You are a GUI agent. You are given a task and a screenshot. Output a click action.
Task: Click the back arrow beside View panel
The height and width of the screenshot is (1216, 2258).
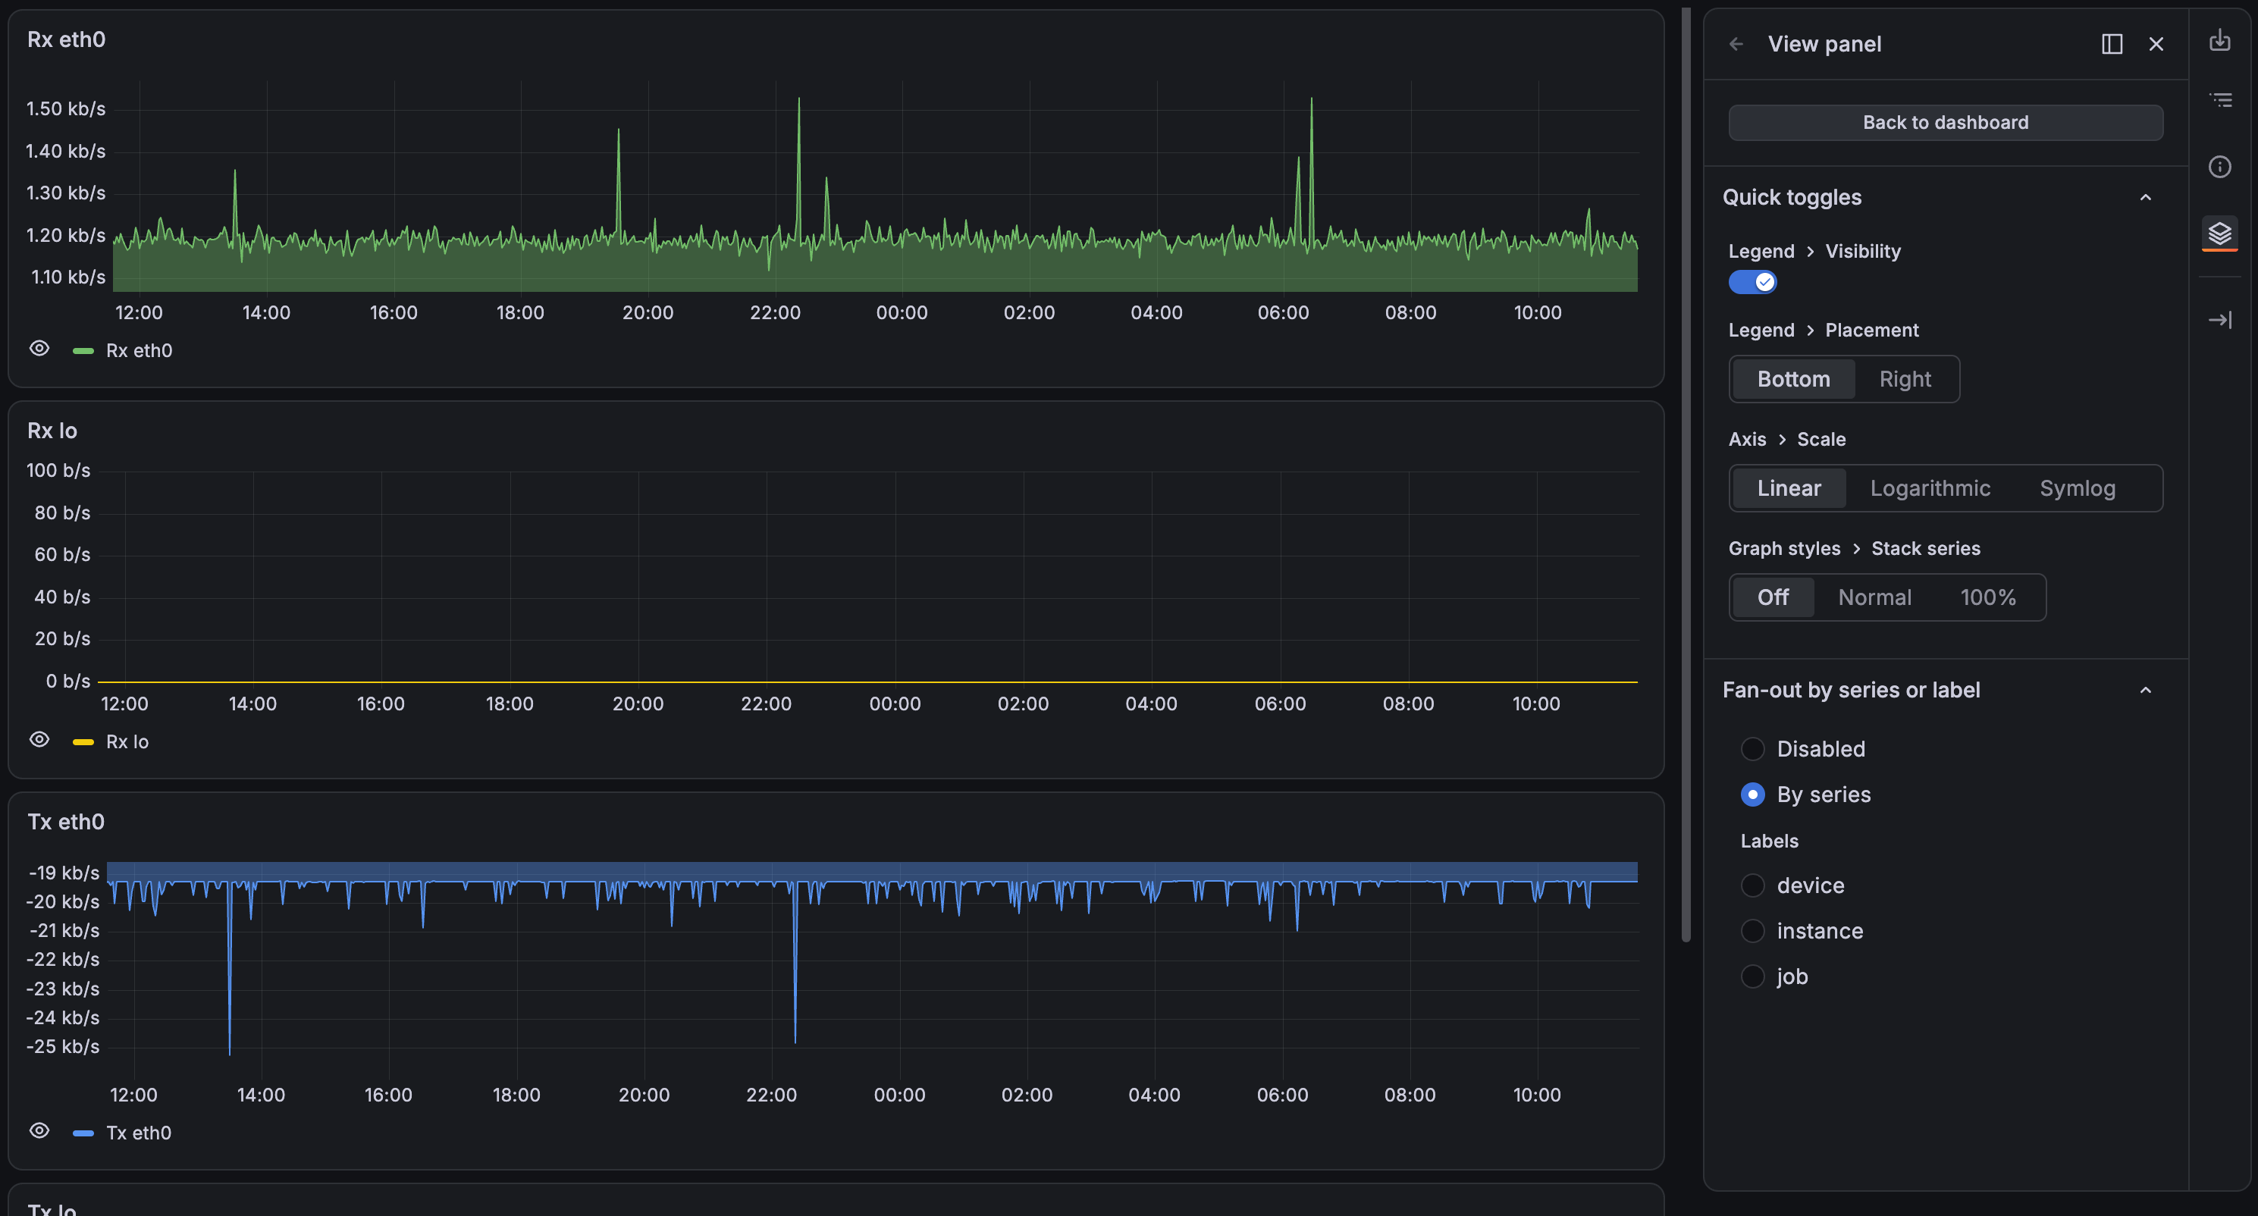pyautogui.click(x=1736, y=44)
